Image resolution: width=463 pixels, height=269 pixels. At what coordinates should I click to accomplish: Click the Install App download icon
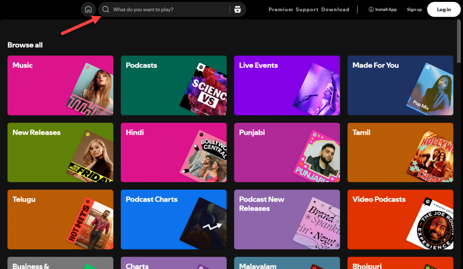(371, 9)
